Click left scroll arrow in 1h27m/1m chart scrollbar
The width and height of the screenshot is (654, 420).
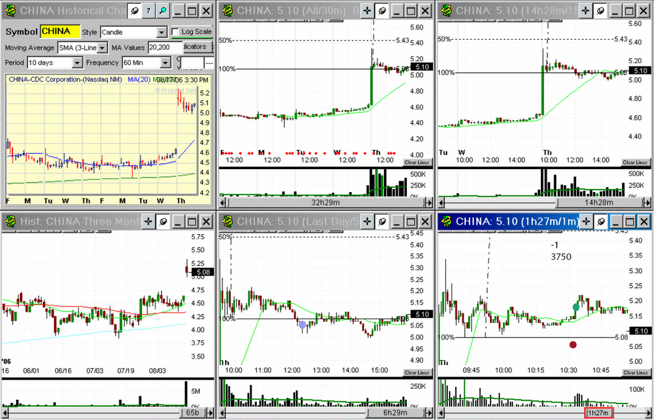pyautogui.click(x=442, y=413)
